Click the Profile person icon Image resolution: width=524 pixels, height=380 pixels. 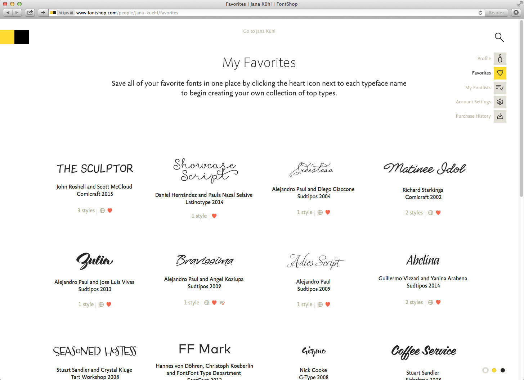pyautogui.click(x=500, y=59)
